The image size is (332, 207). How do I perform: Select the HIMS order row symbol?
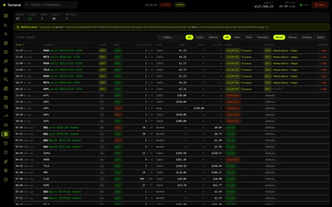tap(46, 185)
